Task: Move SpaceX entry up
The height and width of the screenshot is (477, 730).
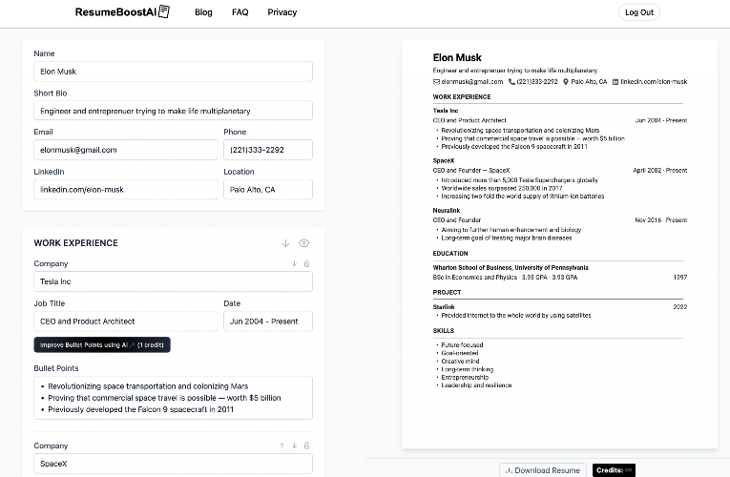Action: coord(282,446)
